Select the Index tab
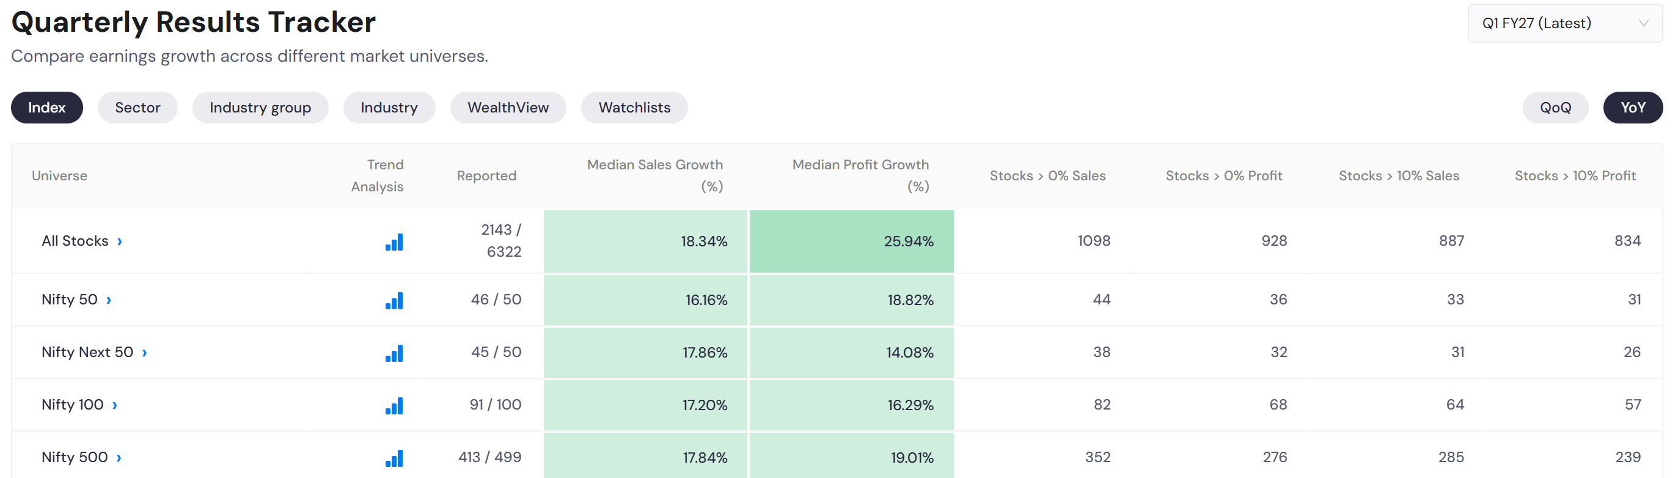 tap(47, 108)
